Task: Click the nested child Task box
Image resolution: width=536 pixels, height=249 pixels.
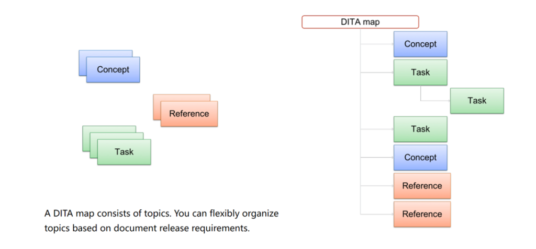Action: [x=477, y=101]
